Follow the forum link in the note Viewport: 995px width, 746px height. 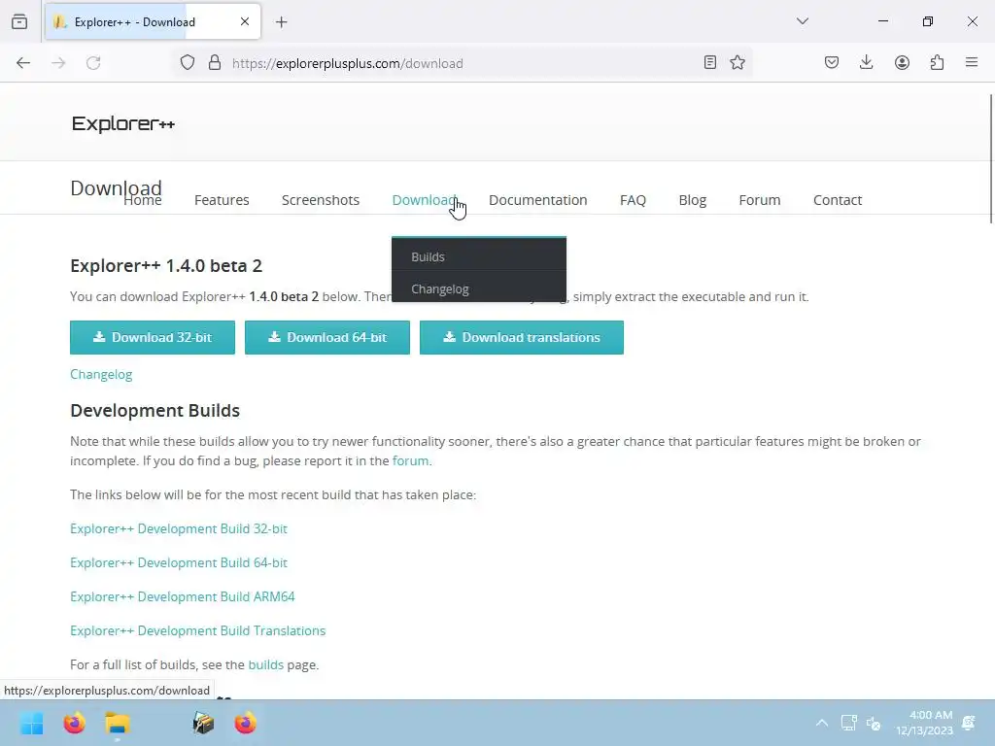point(410,460)
